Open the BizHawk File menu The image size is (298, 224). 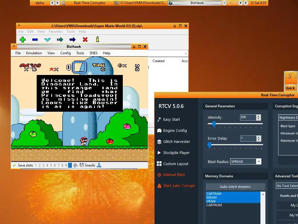(x=18, y=53)
